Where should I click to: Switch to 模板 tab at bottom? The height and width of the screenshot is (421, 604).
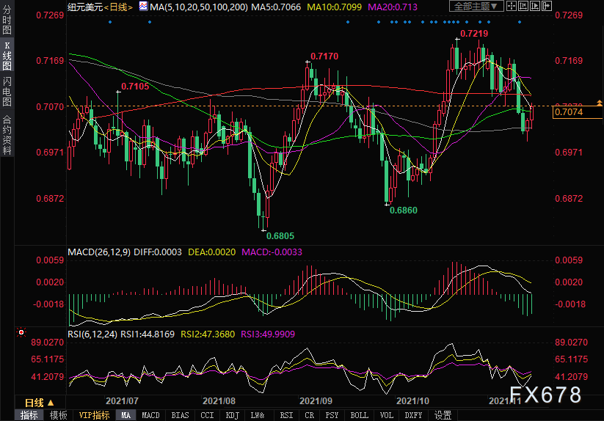tap(59, 415)
